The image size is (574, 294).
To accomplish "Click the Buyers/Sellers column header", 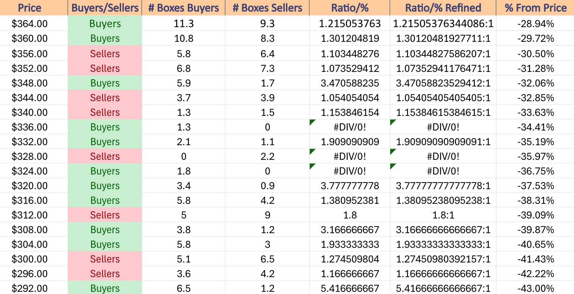I will tap(105, 8).
